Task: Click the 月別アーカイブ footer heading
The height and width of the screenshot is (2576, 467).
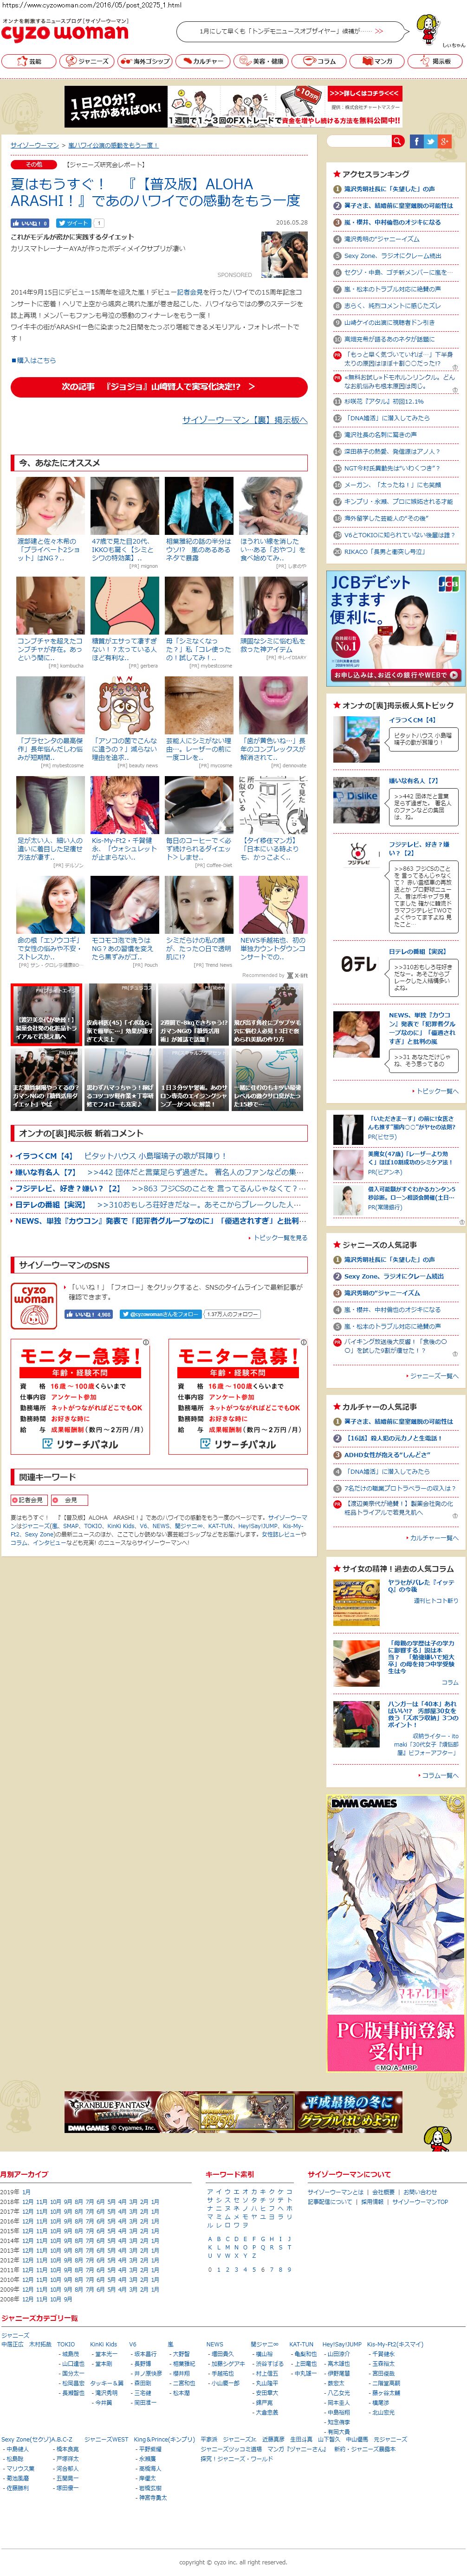Action: (24, 2174)
